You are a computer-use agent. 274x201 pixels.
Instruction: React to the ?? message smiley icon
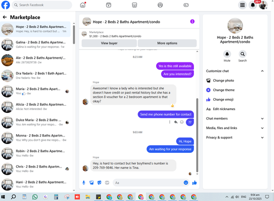[182, 122]
